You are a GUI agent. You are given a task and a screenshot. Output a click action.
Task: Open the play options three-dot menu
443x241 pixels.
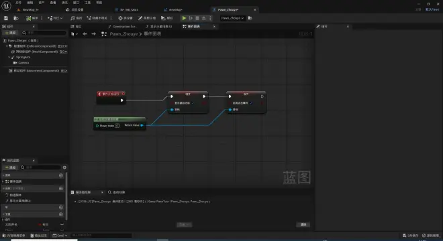(210, 18)
